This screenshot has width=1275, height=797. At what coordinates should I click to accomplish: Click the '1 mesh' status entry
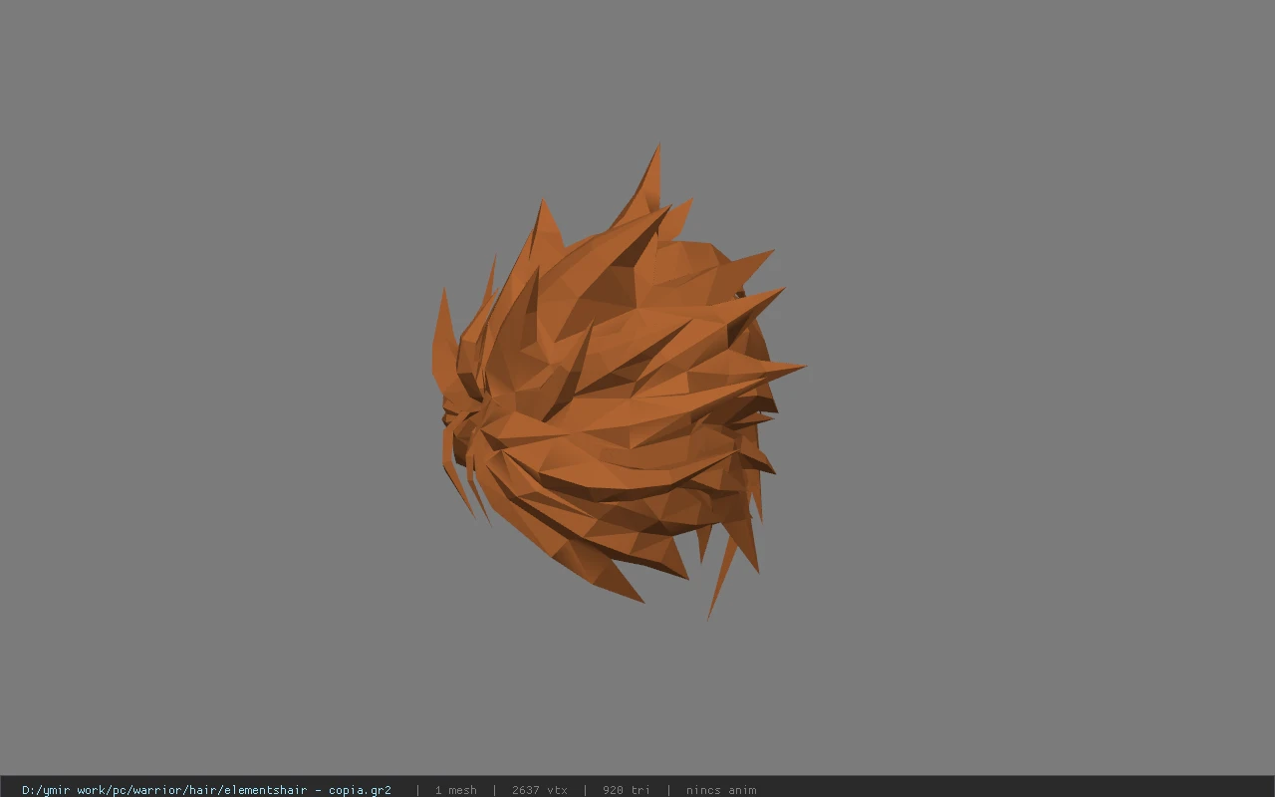pos(455,790)
